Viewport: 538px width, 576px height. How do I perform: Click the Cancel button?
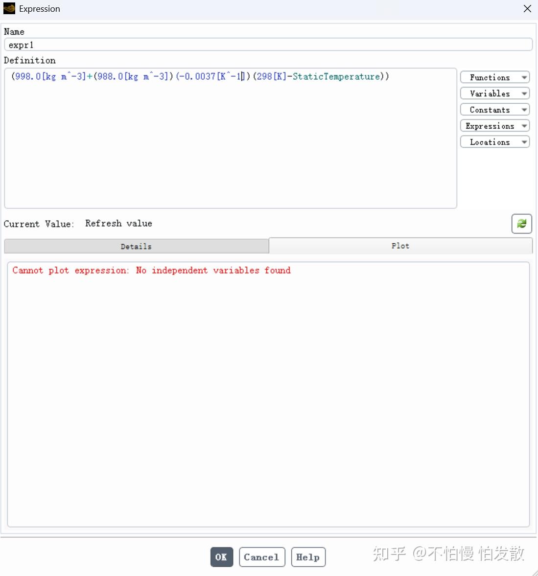pos(261,557)
